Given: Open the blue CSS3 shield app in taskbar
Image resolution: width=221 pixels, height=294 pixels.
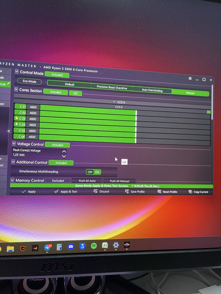Looking at the screenshot, I should [x=82, y=246].
